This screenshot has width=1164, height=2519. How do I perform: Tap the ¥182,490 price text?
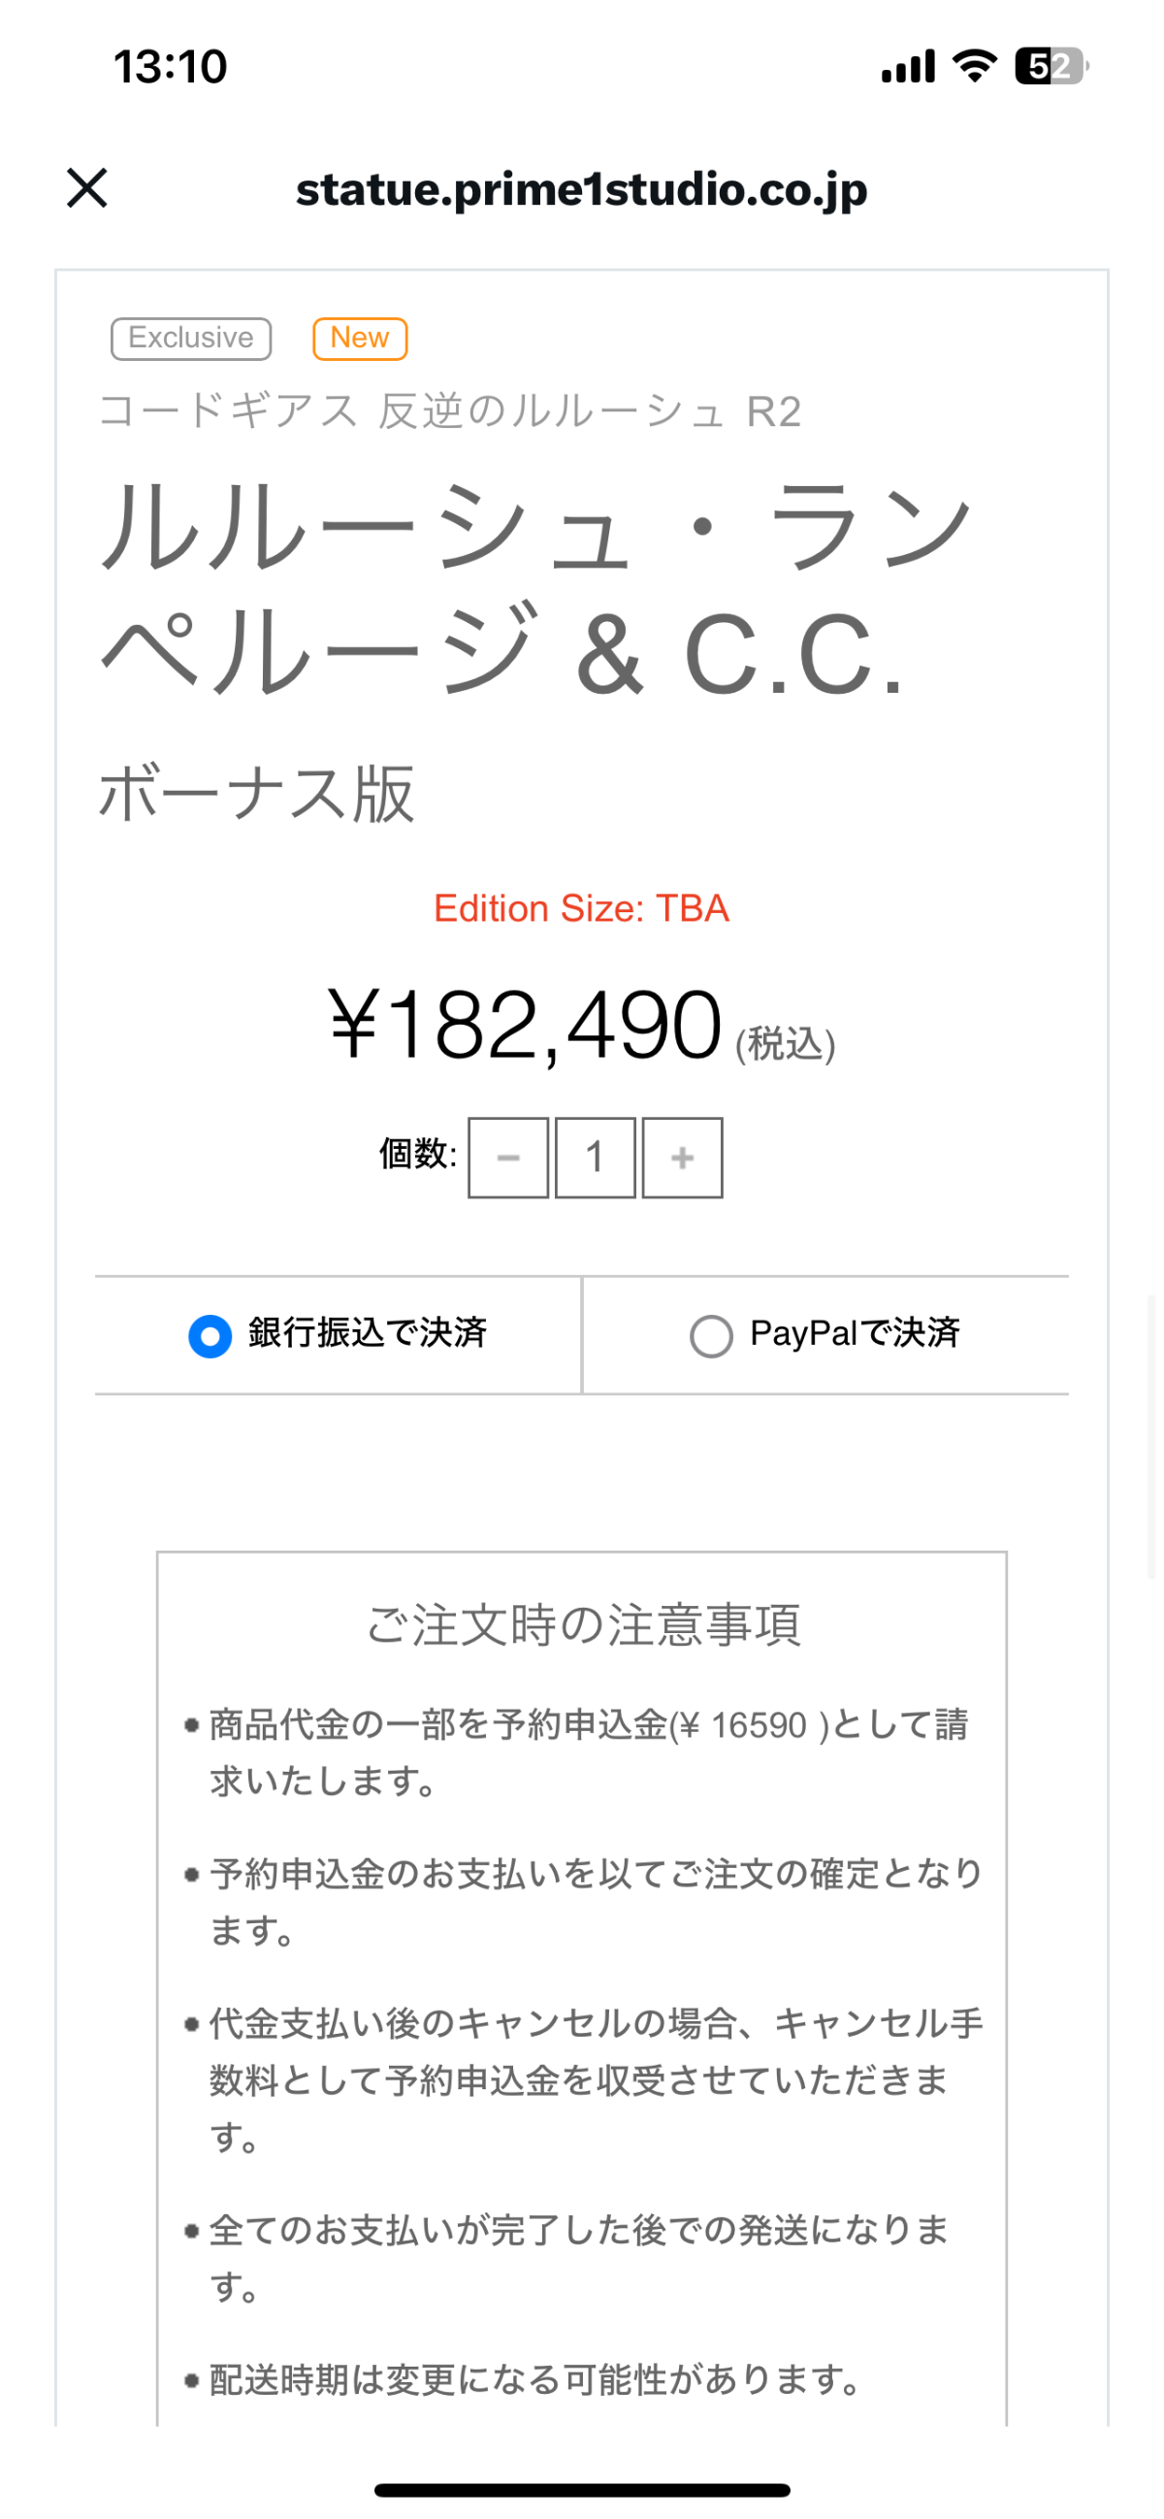tap(526, 1025)
